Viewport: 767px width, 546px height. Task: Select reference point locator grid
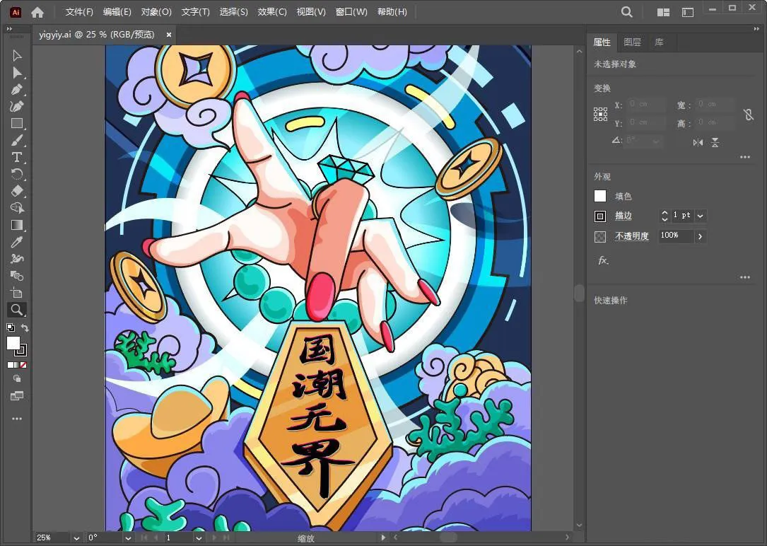tap(600, 115)
